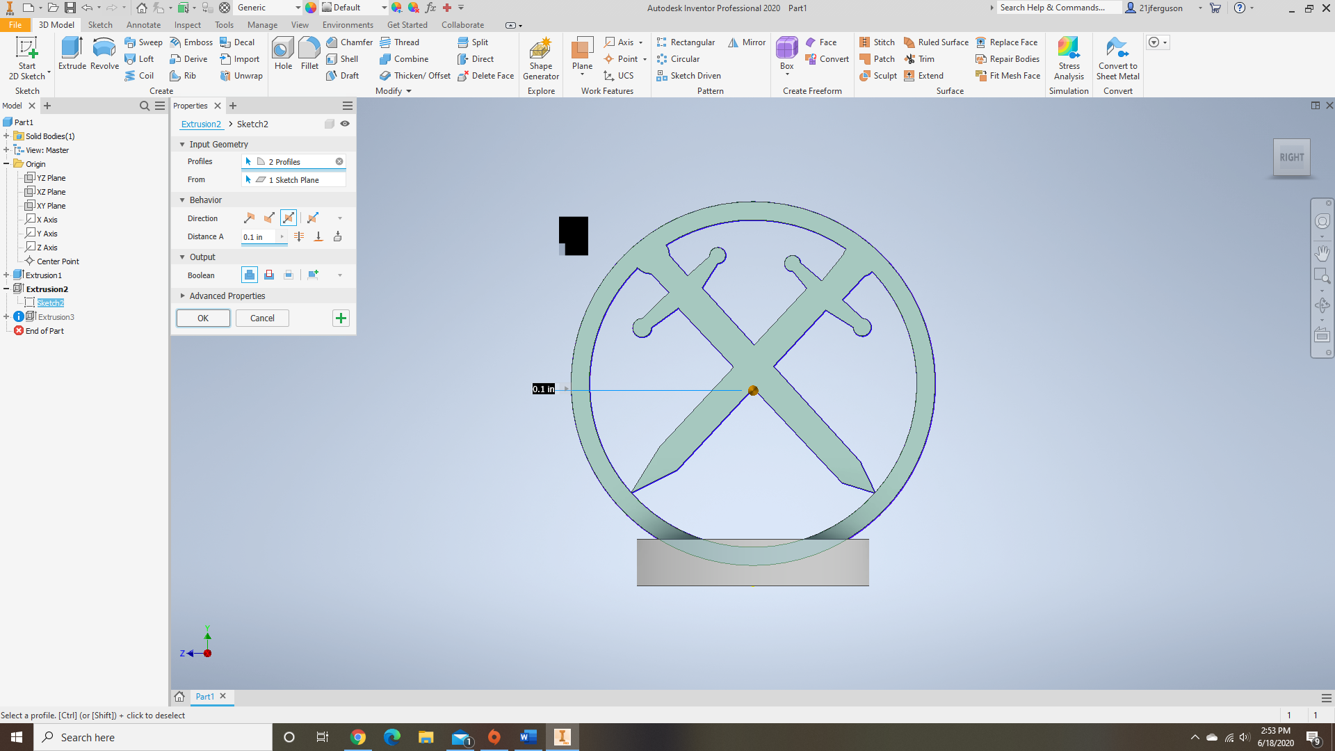Open the File menu

tap(15, 25)
